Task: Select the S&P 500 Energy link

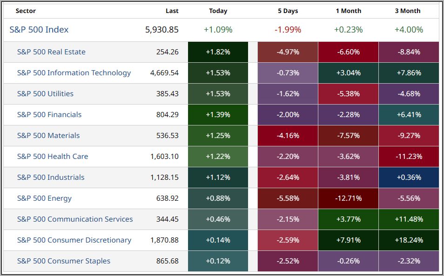Action: coord(44,198)
